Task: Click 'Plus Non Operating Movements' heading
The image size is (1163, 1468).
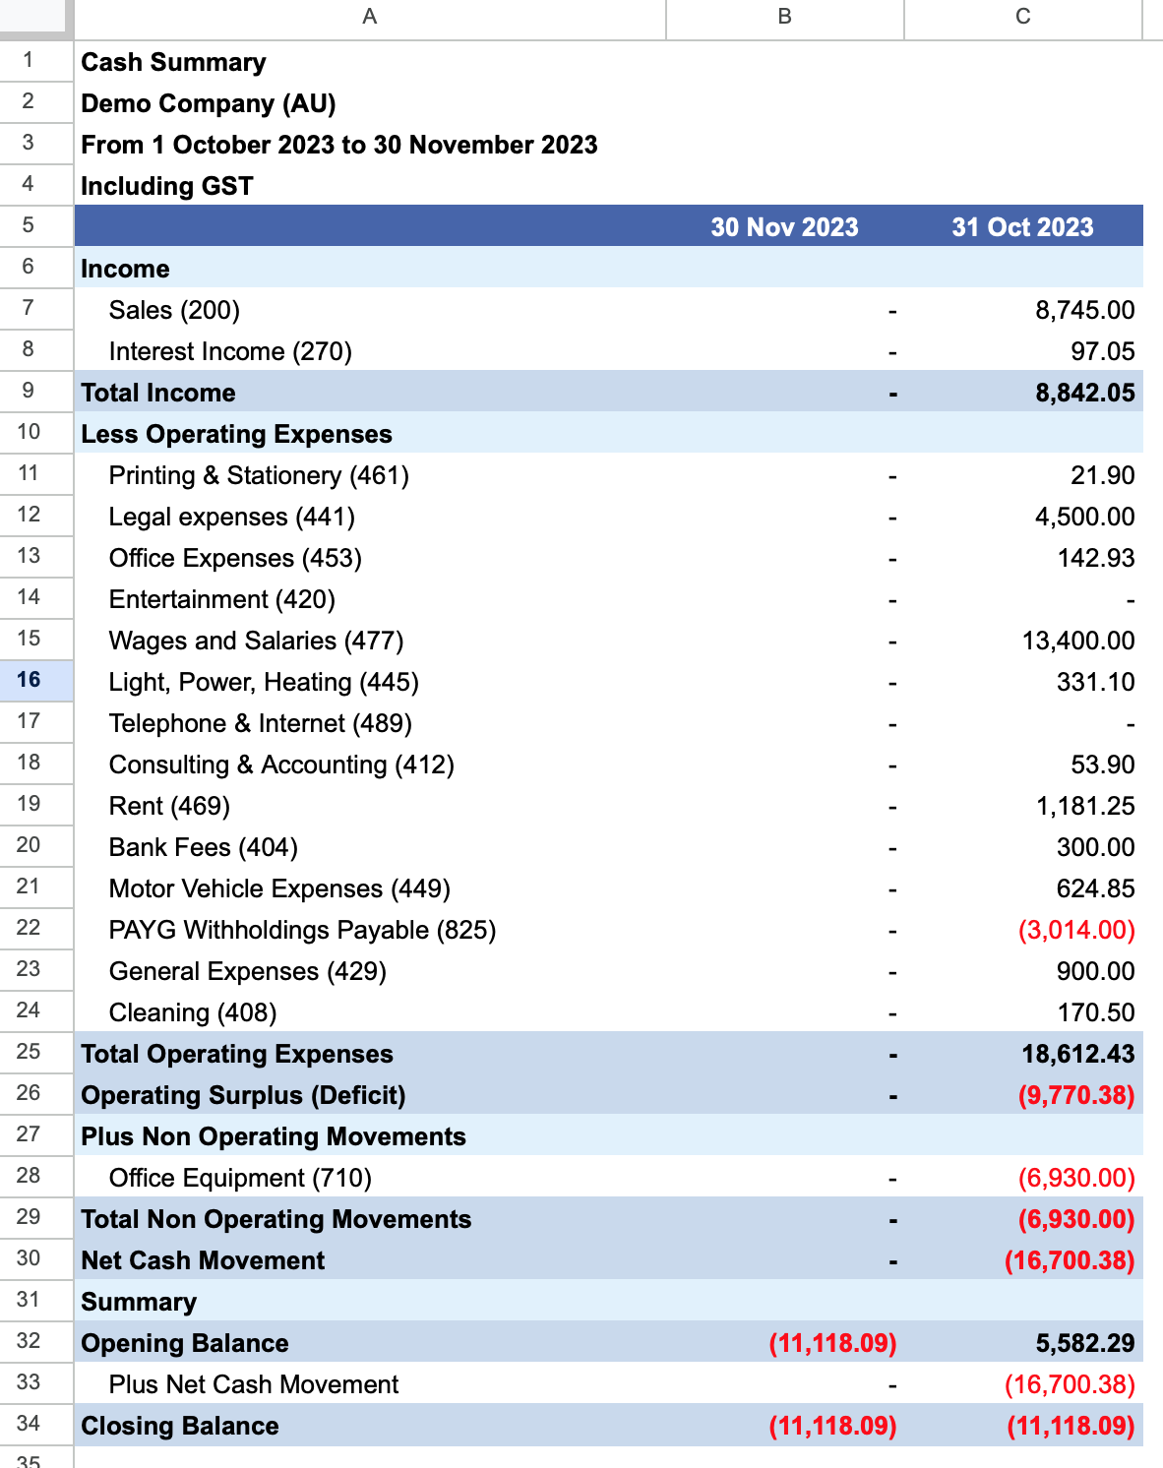Action: point(274,1136)
